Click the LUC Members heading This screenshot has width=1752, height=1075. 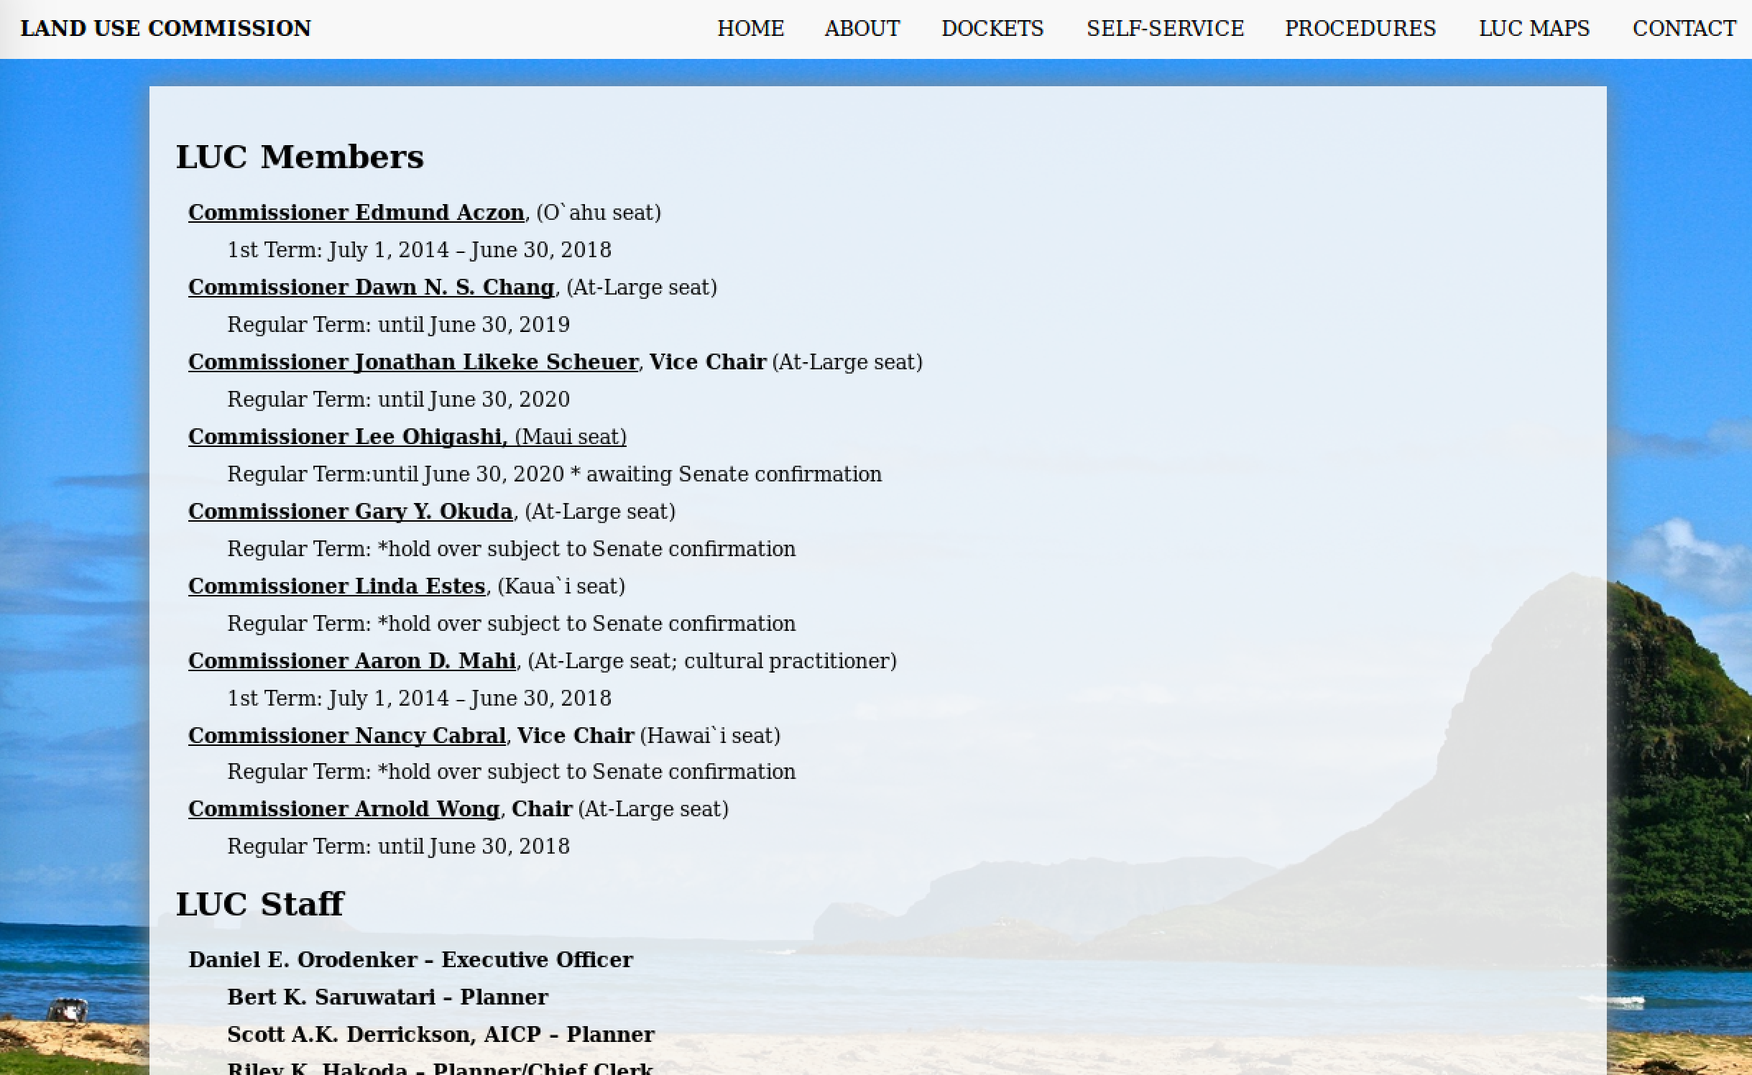(300, 157)
